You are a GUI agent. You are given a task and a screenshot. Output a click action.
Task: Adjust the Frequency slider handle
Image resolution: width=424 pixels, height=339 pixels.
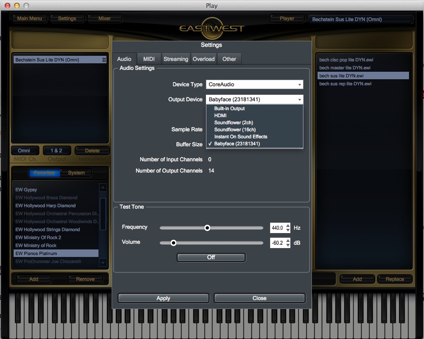click(x=207, y=228)
